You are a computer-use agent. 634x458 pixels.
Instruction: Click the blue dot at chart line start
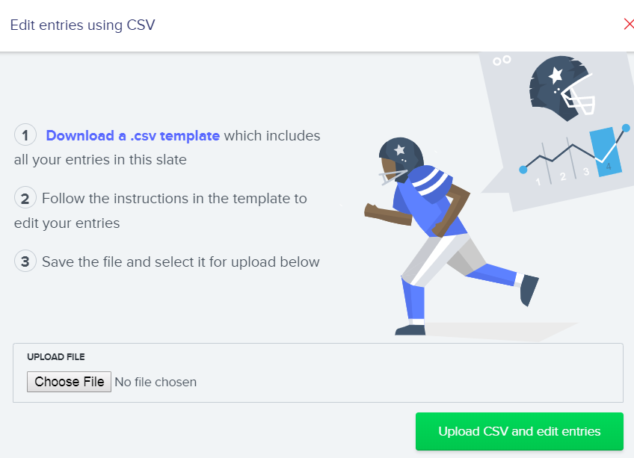pyautogui.click(x=523, y=170)
